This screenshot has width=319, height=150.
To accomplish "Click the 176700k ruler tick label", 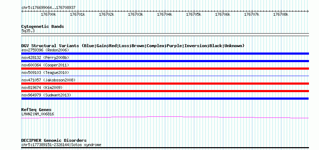I will tap(48, 14).
